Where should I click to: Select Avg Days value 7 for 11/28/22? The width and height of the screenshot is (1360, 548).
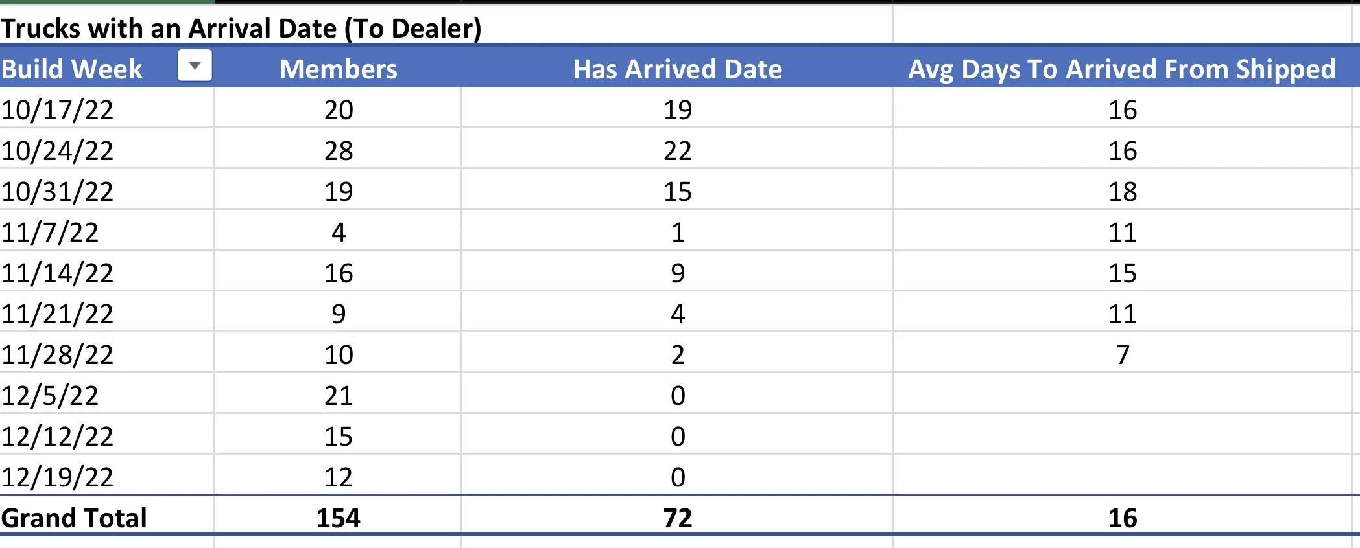point(1122,355)
